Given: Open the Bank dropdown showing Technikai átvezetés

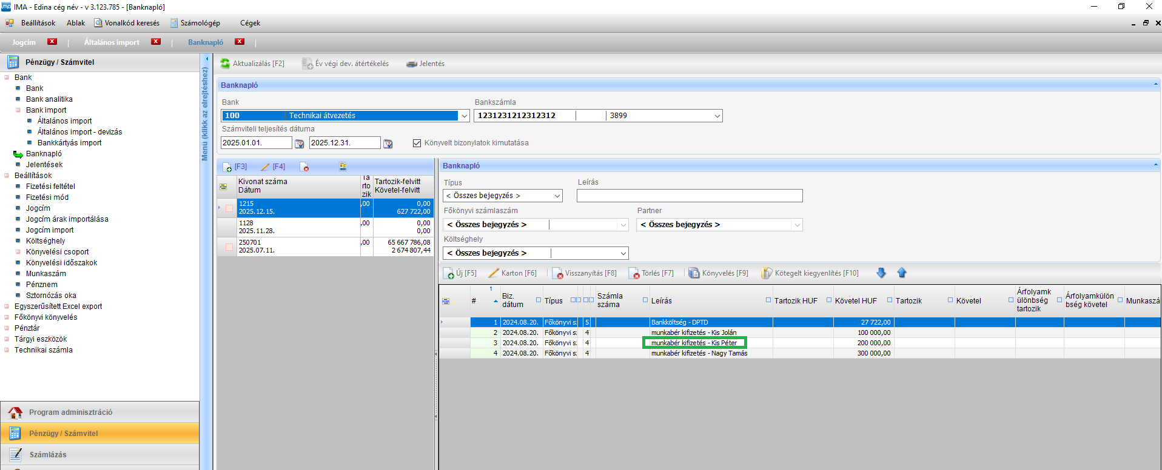Looking at the screenshot, I should 465,116.
